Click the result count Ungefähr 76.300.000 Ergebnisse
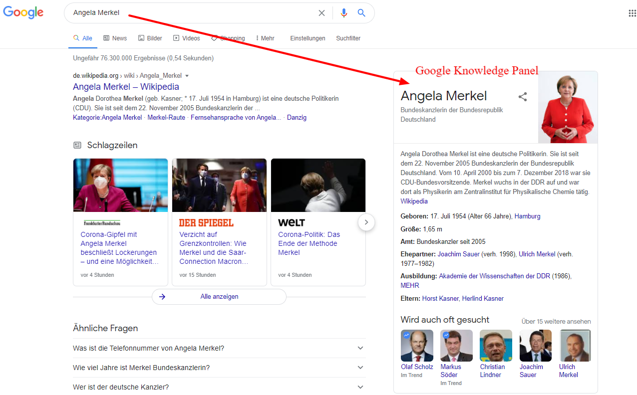Image resolution: width=637 pixels, height=395 pixels. click(x=143, y=58)
